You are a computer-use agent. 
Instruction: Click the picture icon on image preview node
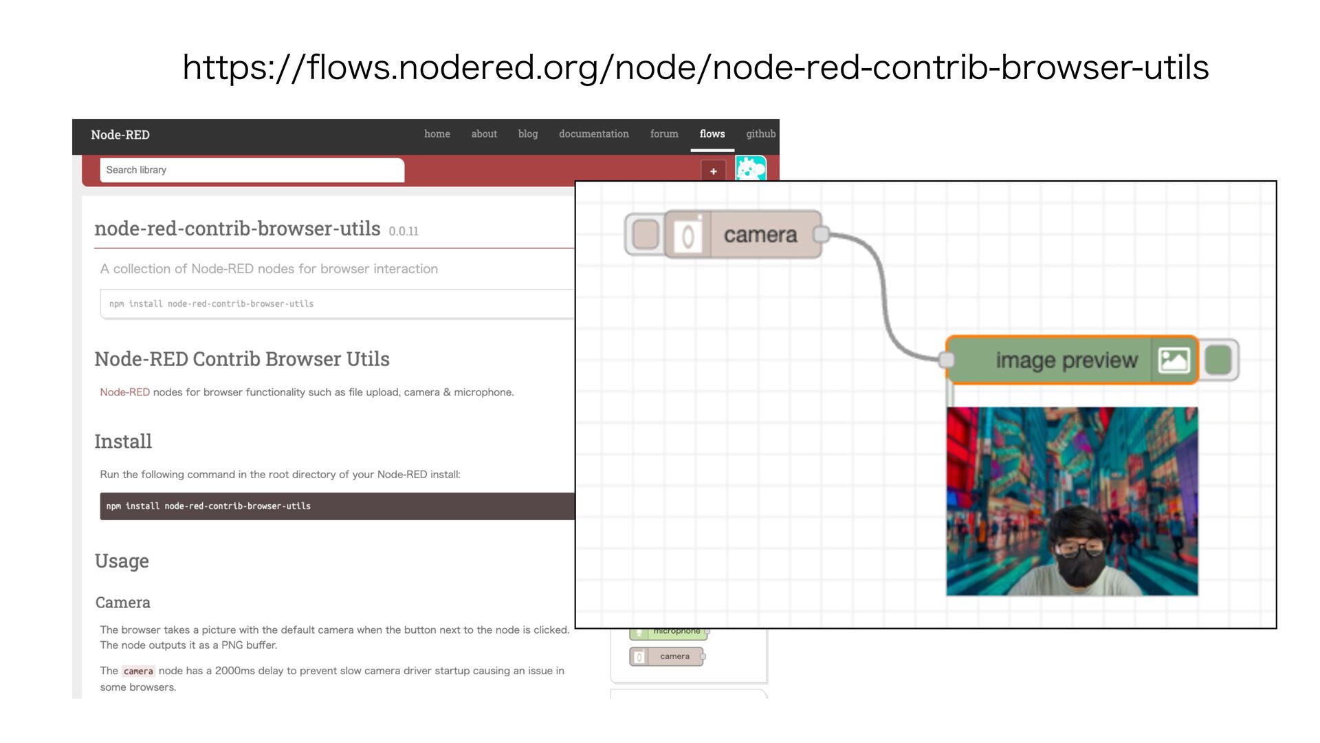point(1174,360)
